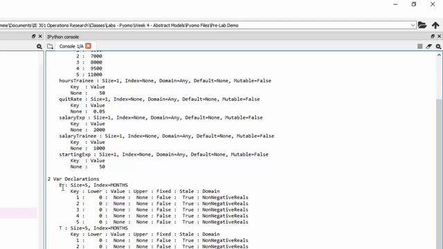Screen dimensions: 443x249
Task: Undock the IPython console pane
Action: pos(433,37)
